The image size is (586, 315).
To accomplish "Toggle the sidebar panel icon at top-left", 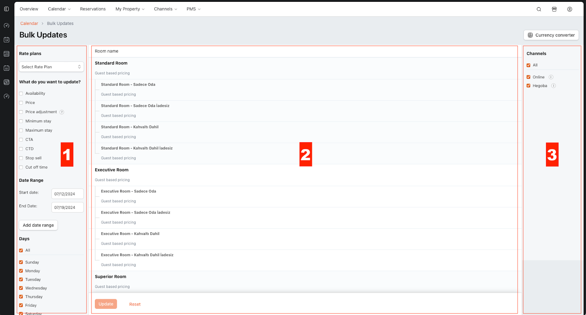I will [6, 9].
